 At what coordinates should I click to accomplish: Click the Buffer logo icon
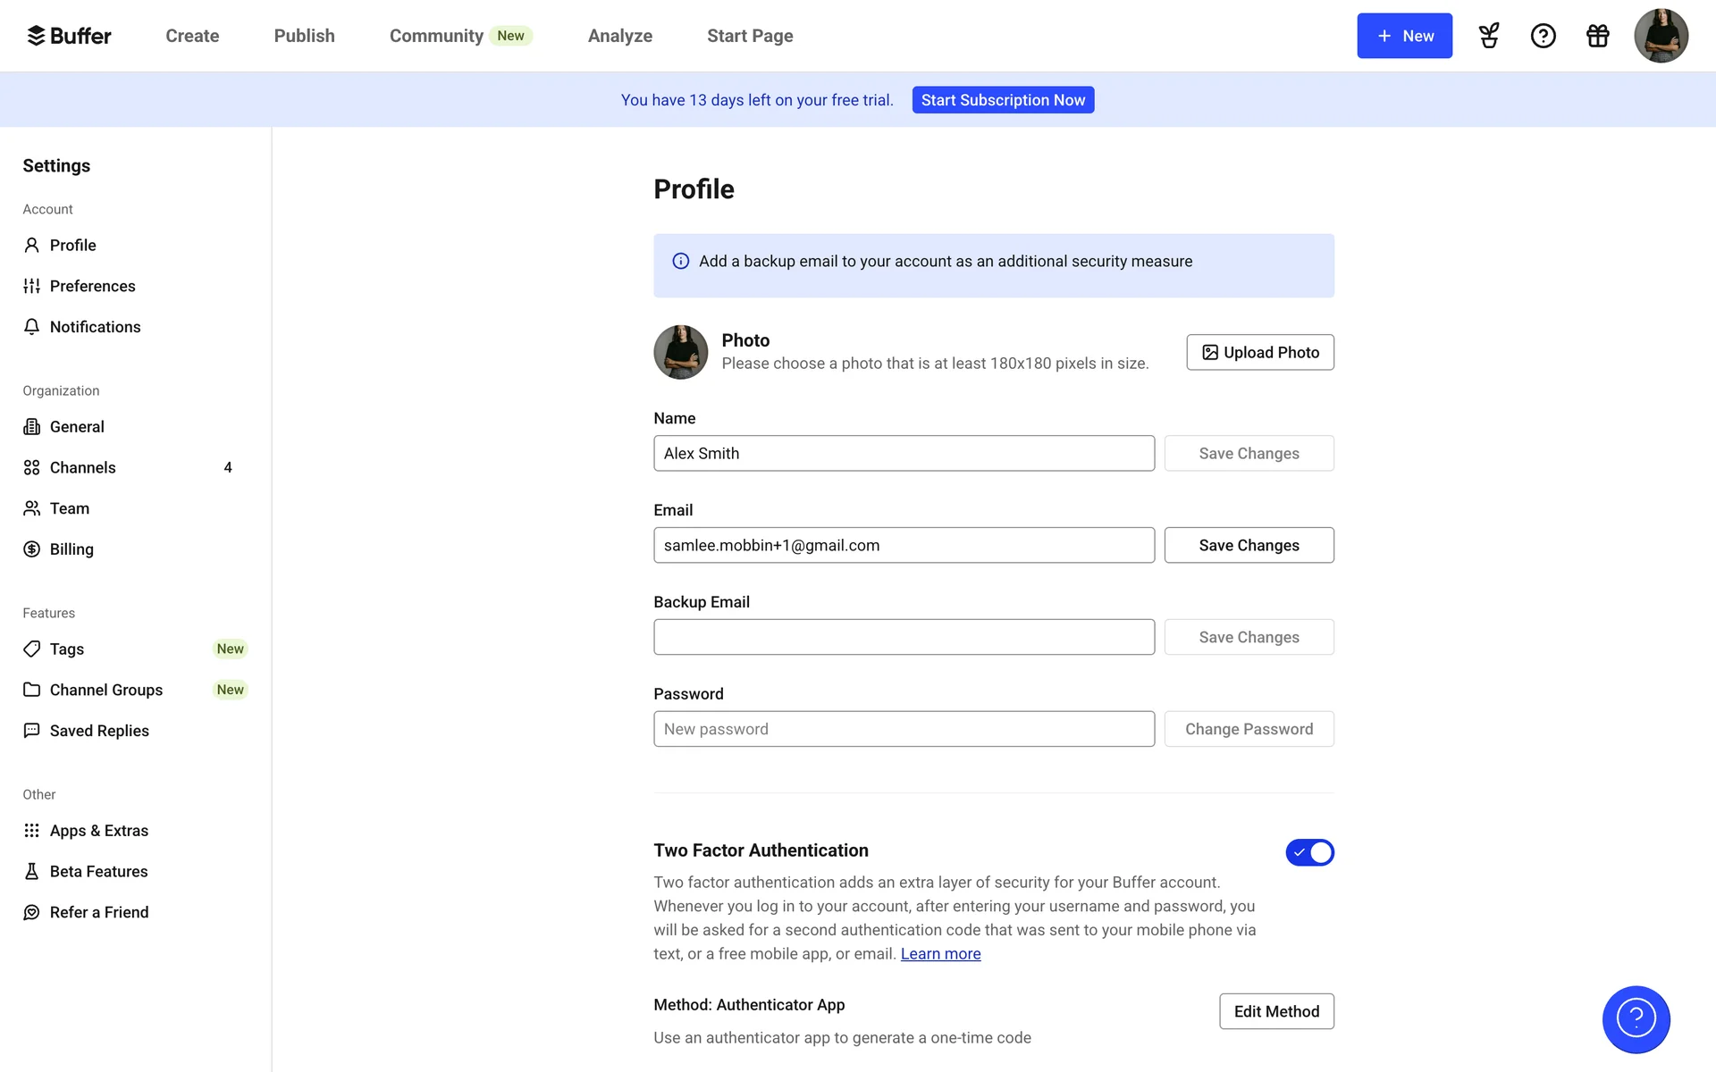point(36,36)
